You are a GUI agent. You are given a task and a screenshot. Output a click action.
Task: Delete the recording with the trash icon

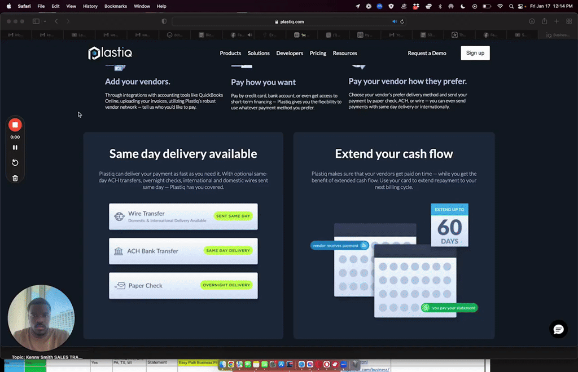[15, 179]
